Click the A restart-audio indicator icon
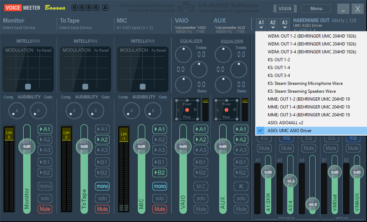This screenshot has width=367, height=222. click(105, 8)
